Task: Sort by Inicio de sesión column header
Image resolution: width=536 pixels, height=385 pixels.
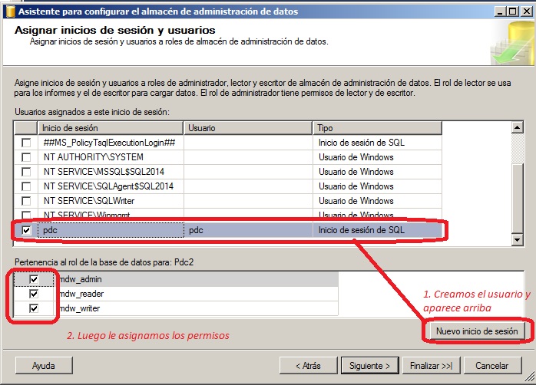Action: [x=110, y=128]
